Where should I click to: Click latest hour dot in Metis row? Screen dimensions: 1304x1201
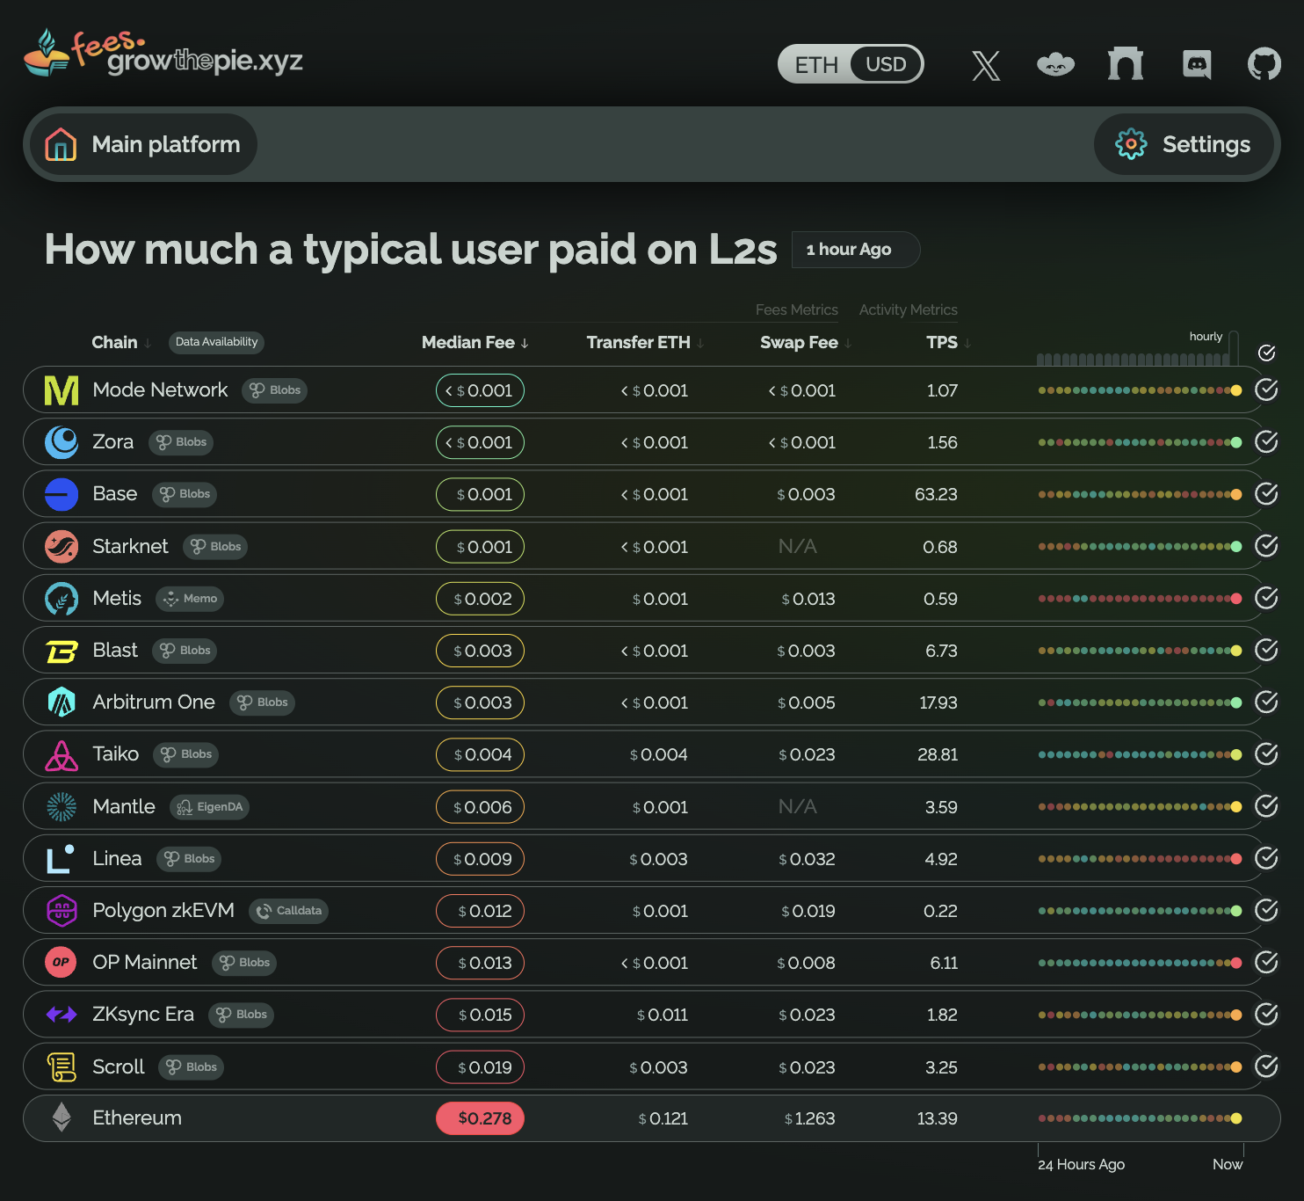click(x=1236, y=599)
